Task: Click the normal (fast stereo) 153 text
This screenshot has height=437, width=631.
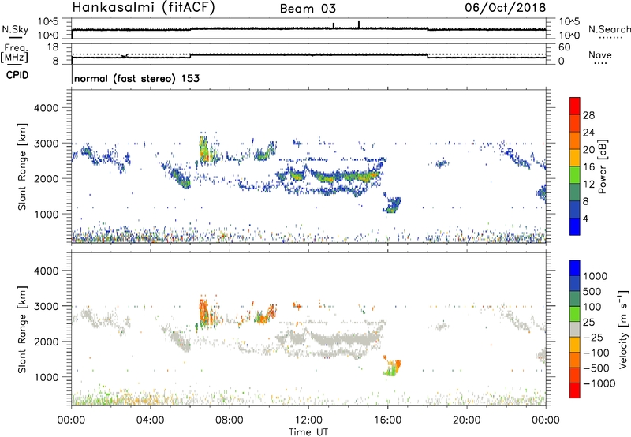Action: tap(136, 78)
